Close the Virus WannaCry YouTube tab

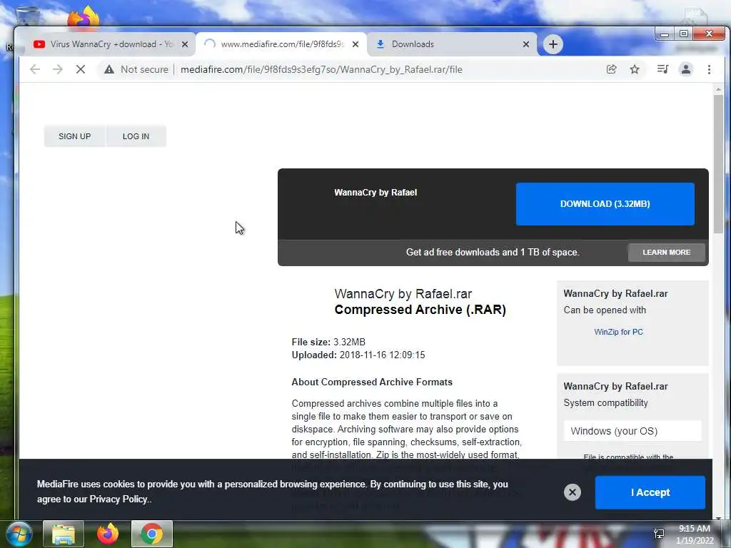(185, 44)
